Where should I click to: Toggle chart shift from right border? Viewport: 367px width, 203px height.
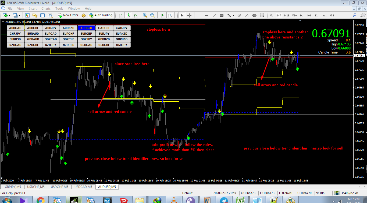tap(170, 15)
